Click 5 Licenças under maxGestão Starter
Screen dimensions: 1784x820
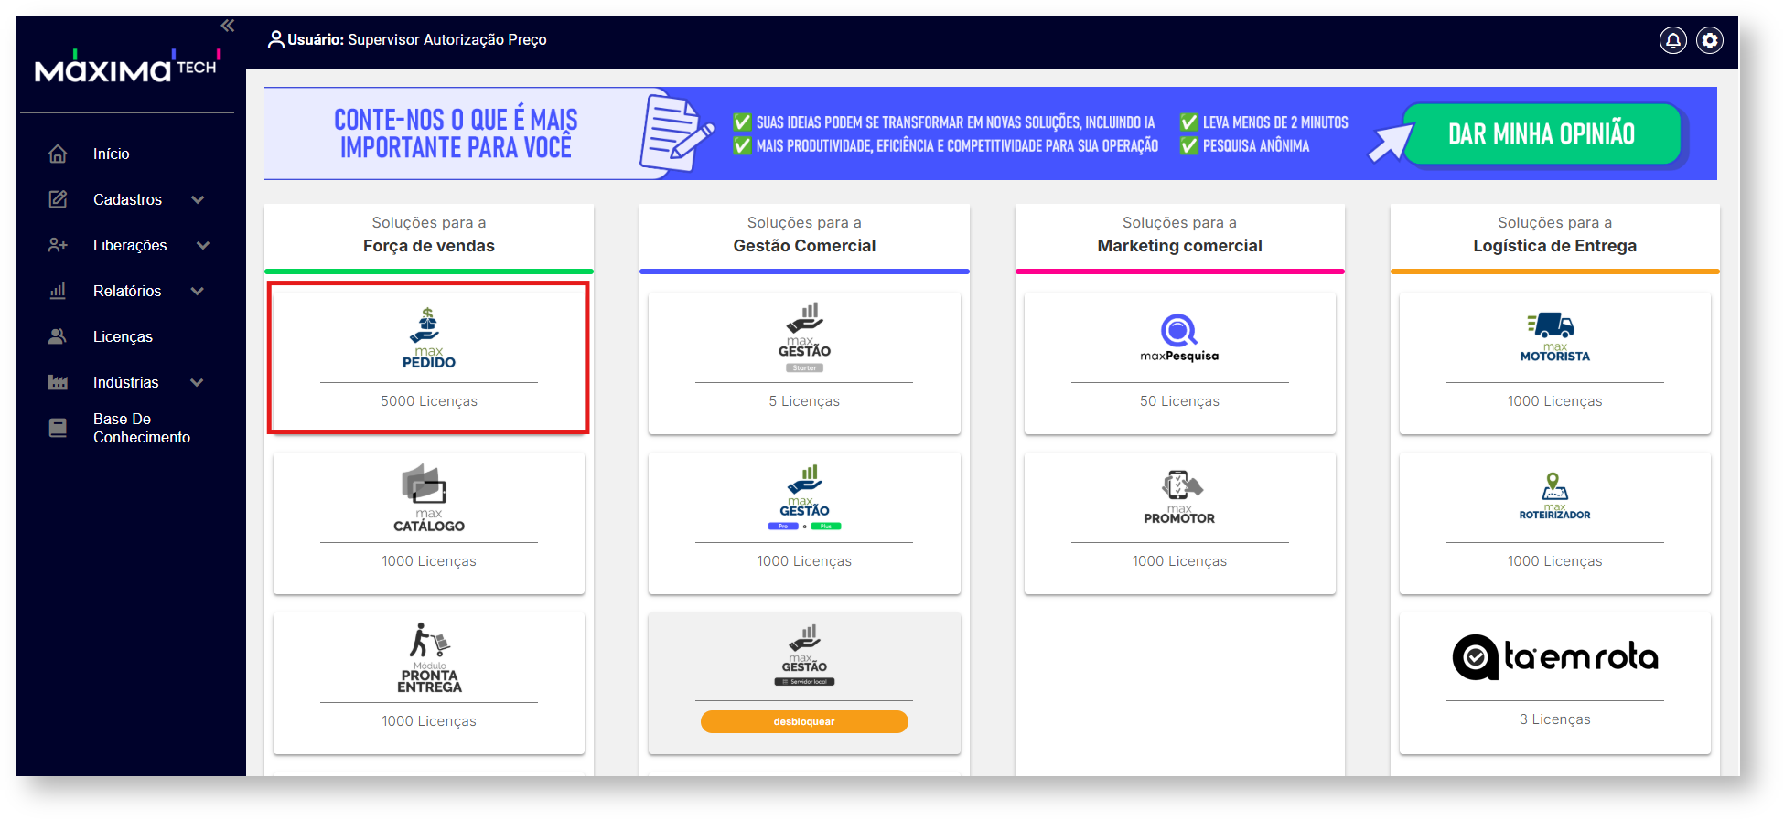click(x=804, y=401)
